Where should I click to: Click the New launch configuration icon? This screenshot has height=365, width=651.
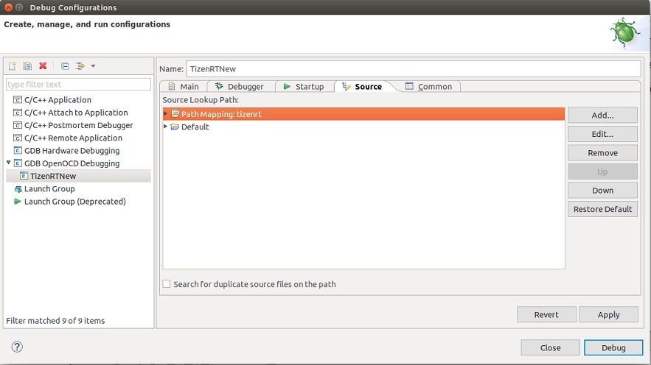[x=13, y=66]
